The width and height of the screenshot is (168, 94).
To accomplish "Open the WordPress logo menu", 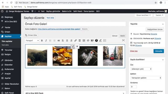I will [x=2, y=11].
